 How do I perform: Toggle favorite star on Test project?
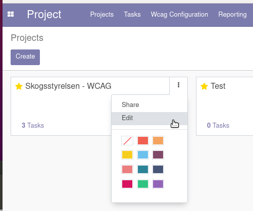pyautogui.click(x=204, y=86)
